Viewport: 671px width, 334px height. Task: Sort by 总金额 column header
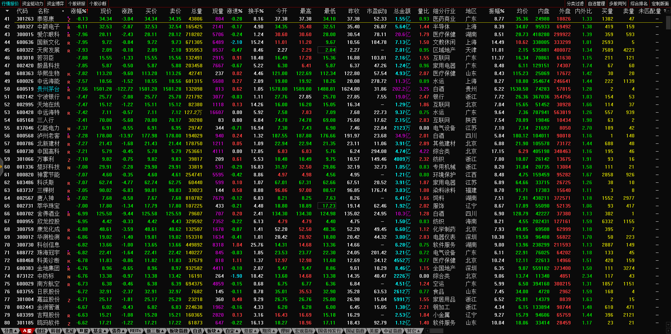point(402,11)
